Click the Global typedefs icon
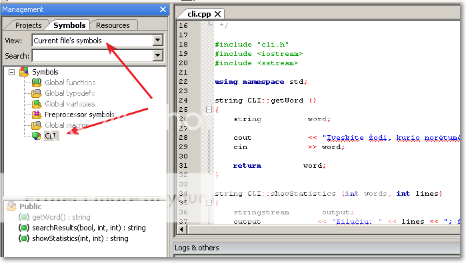The image size is (466, 263). tap(37, 93)
